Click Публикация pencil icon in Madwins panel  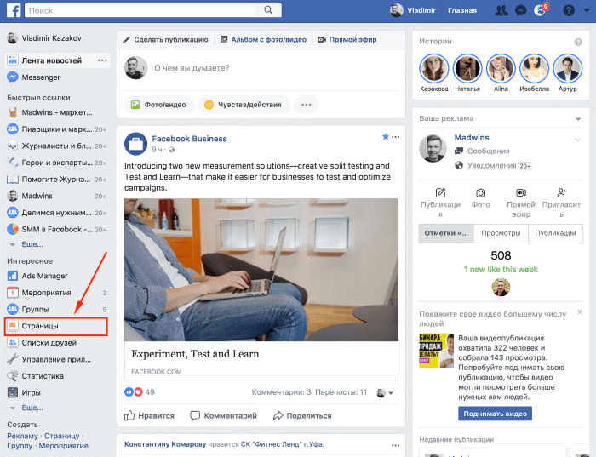440,192
